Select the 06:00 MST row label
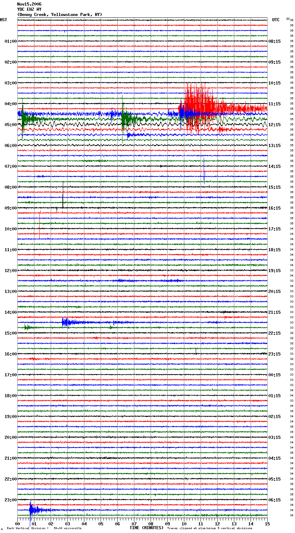Image resolution: width=295 pixels, height=533 pixels. [11, 146]
